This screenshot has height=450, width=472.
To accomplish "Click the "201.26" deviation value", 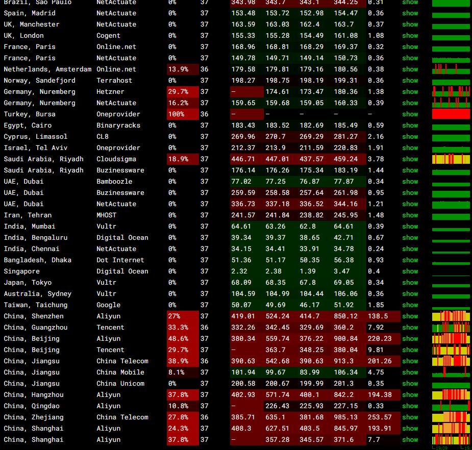I will tap(380, 361).
